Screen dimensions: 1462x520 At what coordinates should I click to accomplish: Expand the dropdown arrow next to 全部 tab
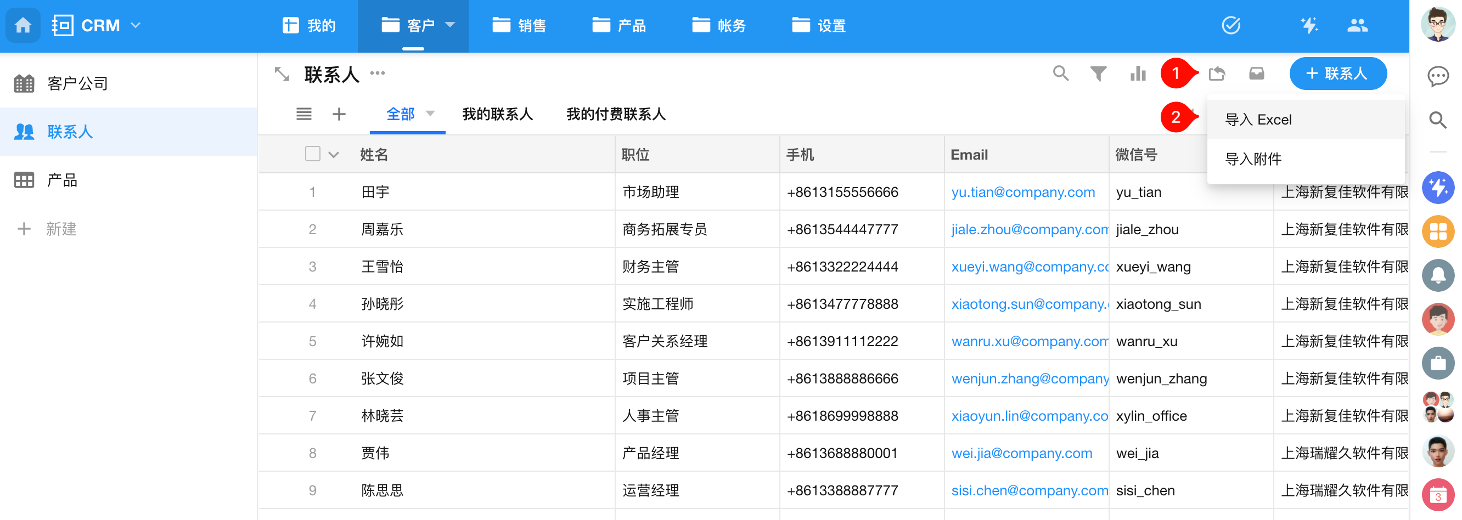tap(430, 114)
